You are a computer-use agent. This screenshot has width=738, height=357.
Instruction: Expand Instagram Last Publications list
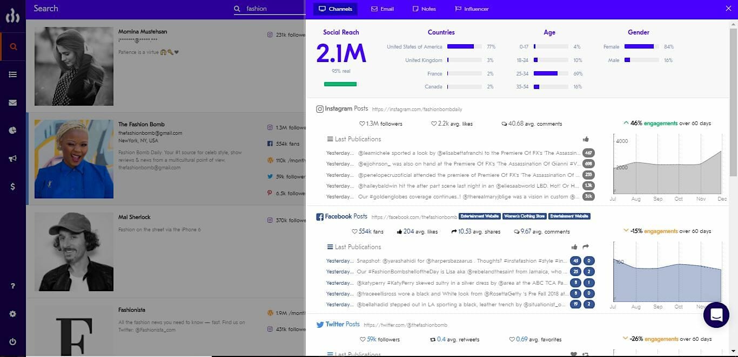pyautogui.click(x=354, y=139)
